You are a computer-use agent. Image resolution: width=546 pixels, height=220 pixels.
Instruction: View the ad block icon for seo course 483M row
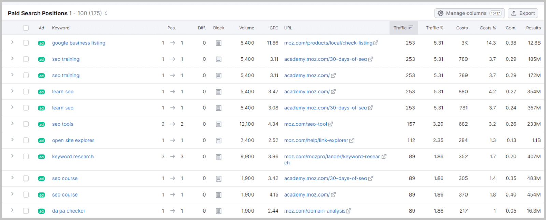click(219, 179)
